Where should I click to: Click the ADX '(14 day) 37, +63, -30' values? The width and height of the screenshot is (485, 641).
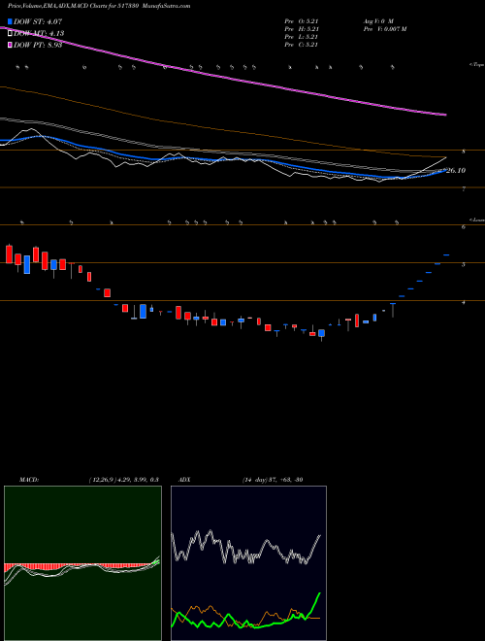point(273,479)
